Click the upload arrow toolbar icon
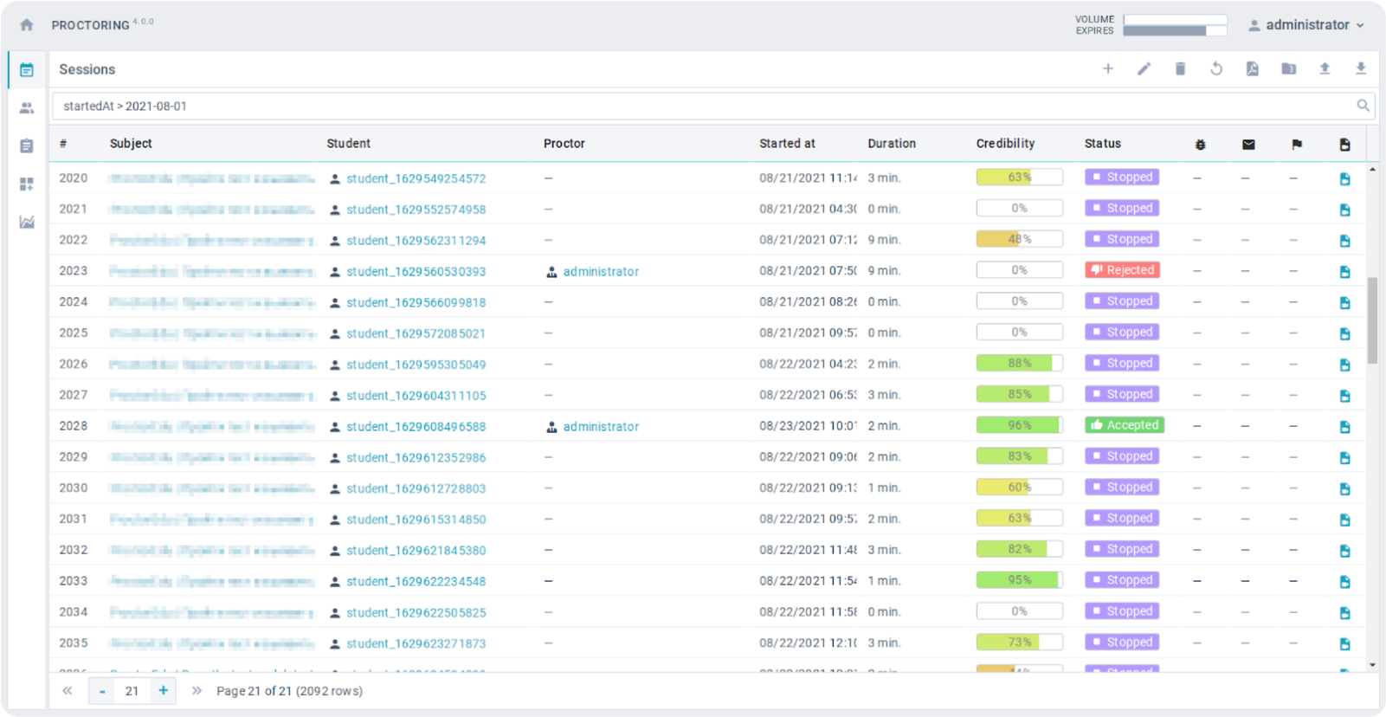The height and width of the screenshot is (717, 1386). tap(1325, 69)
